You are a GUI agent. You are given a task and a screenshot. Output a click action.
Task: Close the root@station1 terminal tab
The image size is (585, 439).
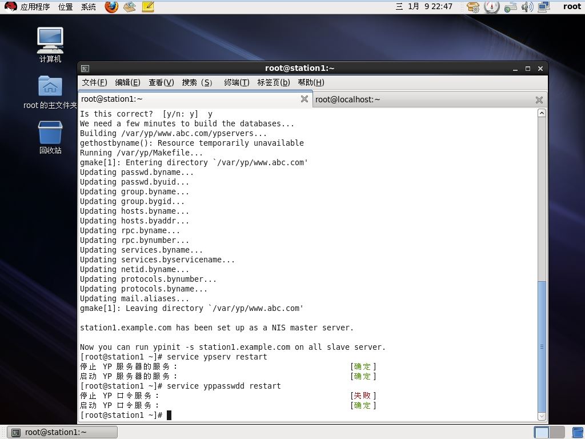(304, 99)
